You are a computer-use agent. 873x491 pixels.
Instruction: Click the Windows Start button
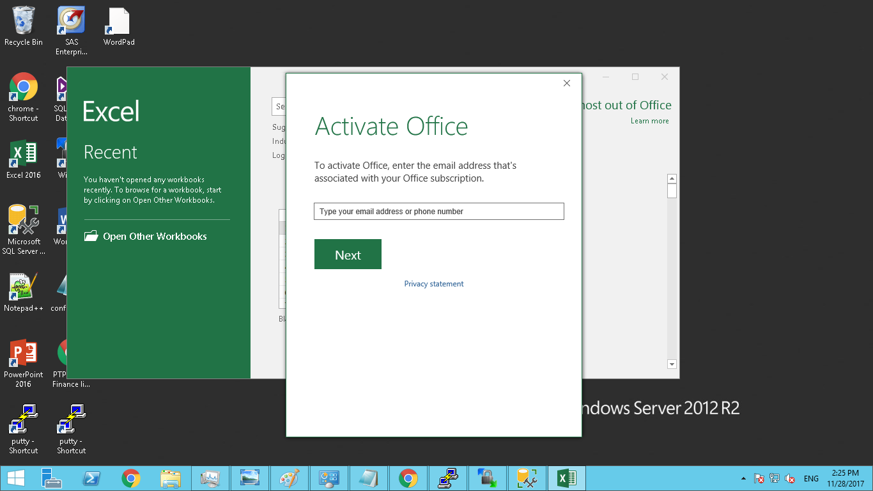15,478
